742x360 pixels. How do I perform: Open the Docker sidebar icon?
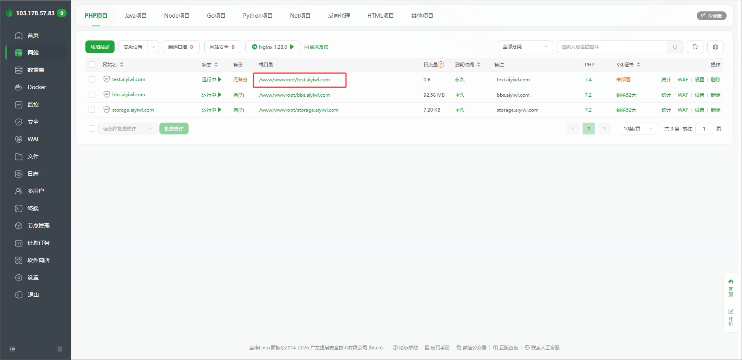[19, 87]
